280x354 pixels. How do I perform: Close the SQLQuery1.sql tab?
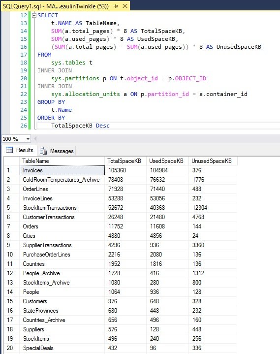(x=125, y=6)
